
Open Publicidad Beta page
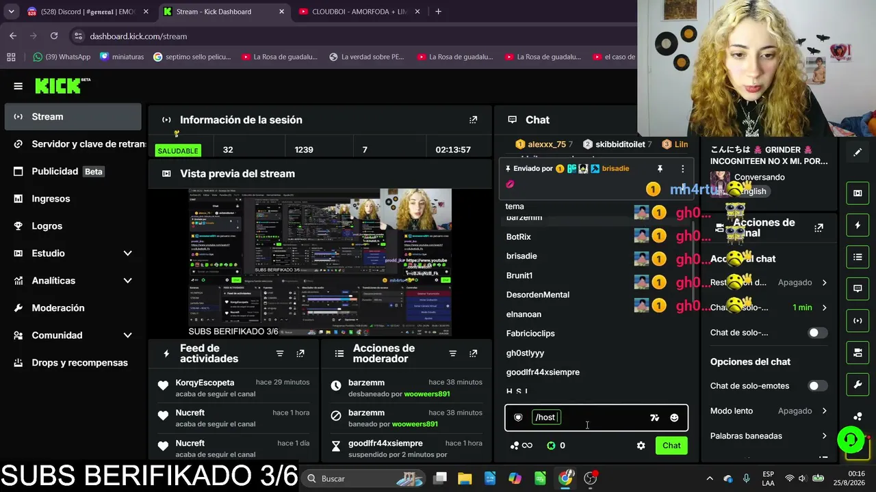click(73, 172)
